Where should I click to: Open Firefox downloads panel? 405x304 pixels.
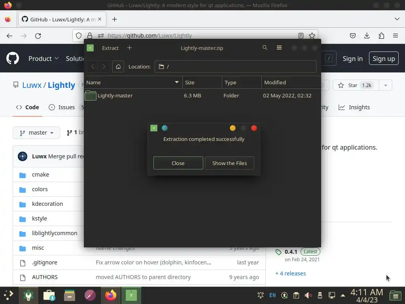pyautogui.click(x=367, y=36)
